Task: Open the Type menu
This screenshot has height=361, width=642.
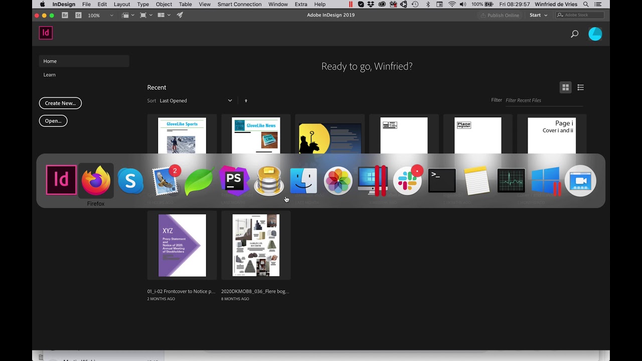Action: [143, 4]
